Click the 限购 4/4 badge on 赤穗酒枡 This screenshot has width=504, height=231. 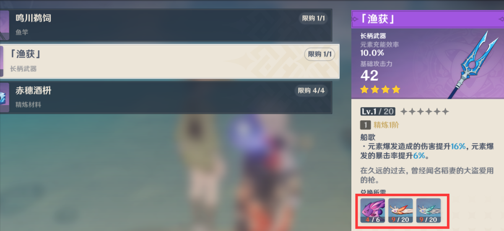click(311, 90)
